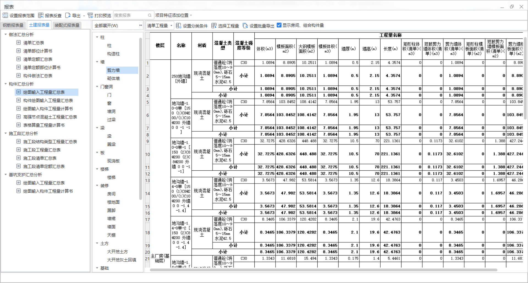Click the 主厂房(基础层) floor cell
Image resolution: width=528 pixels, height=283 pixels.
point(160,258)
